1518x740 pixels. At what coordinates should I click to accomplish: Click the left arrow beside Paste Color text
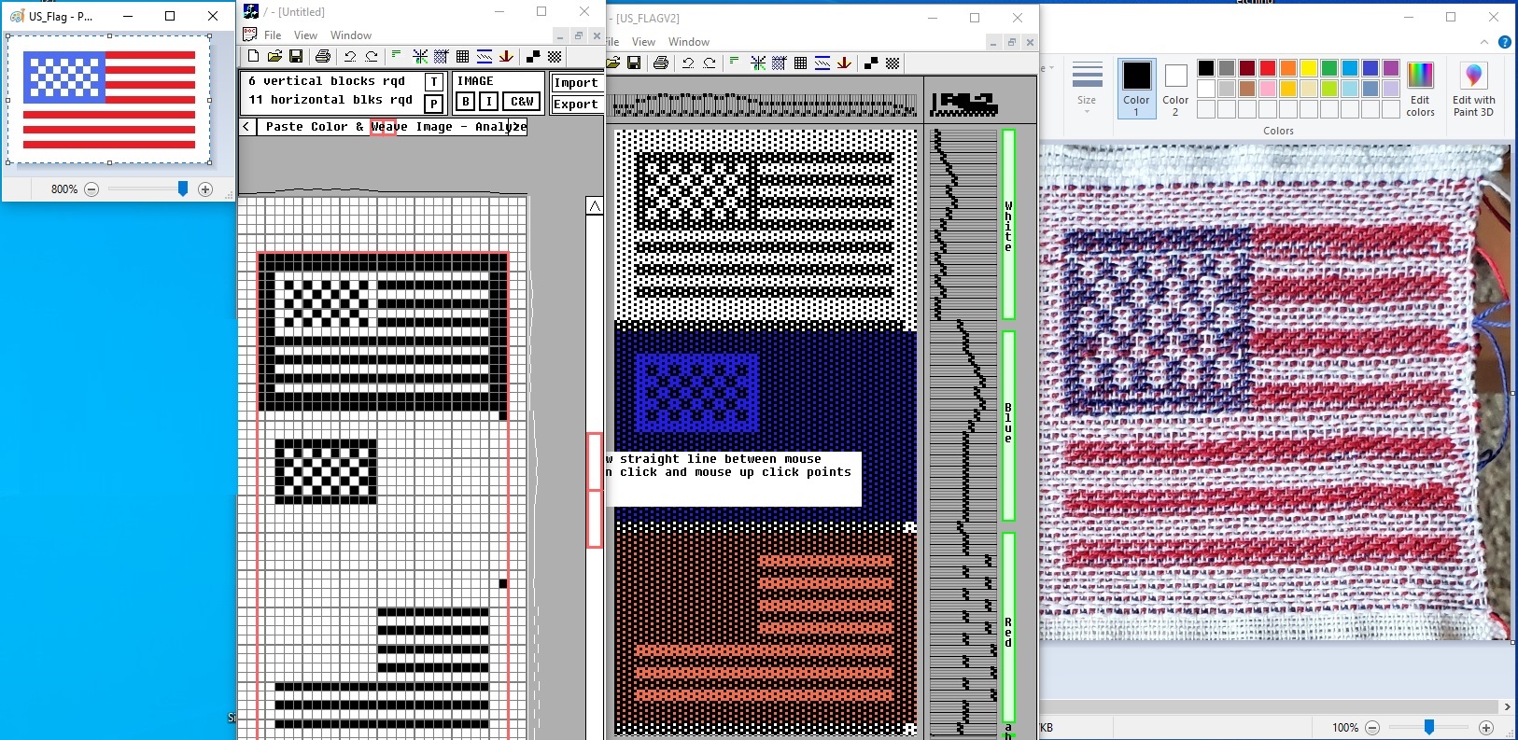(246, 127)
